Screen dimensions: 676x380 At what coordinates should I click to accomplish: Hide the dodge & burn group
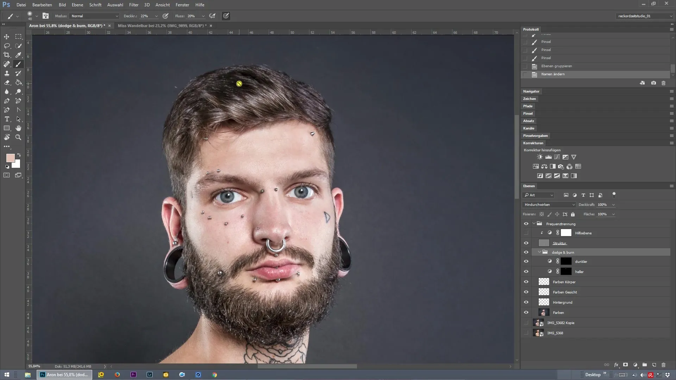coord(526,252)
